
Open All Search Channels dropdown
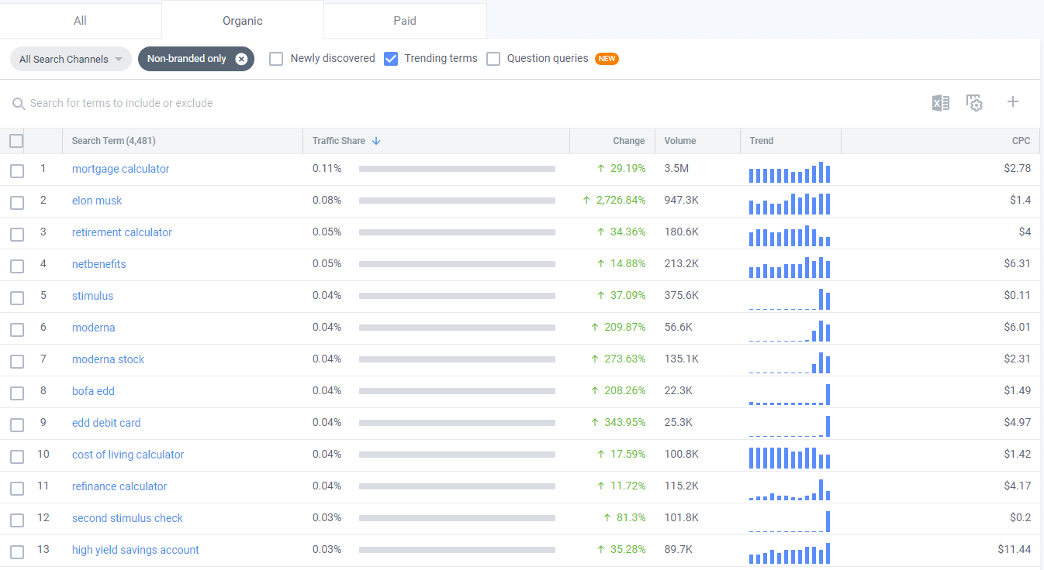pos(71,59)
